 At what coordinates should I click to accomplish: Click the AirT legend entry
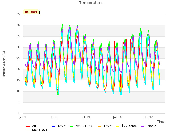pos(32,126)
